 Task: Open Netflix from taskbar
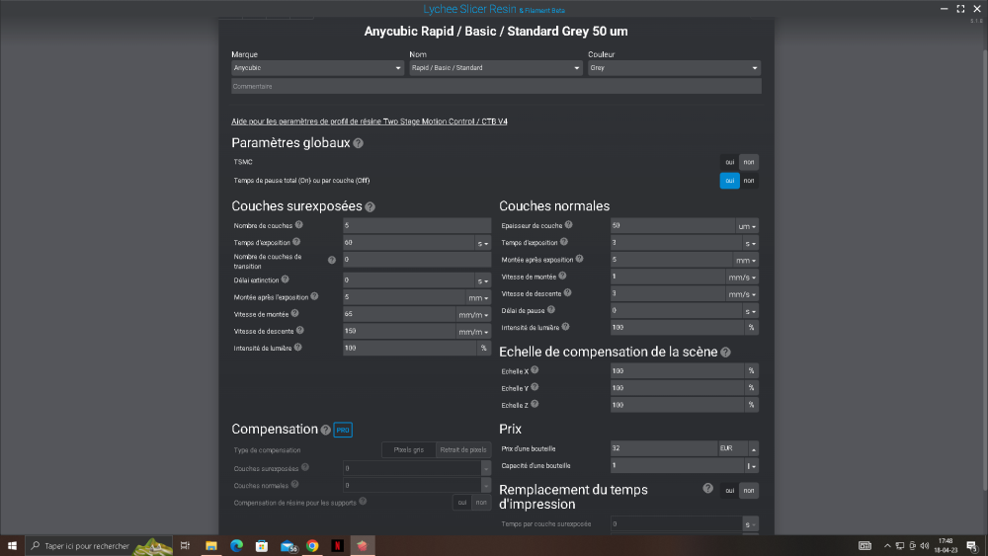pos(338,546)
